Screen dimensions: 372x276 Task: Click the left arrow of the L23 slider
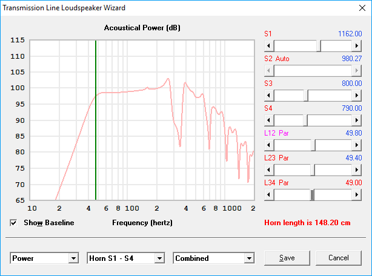(269, 170)
